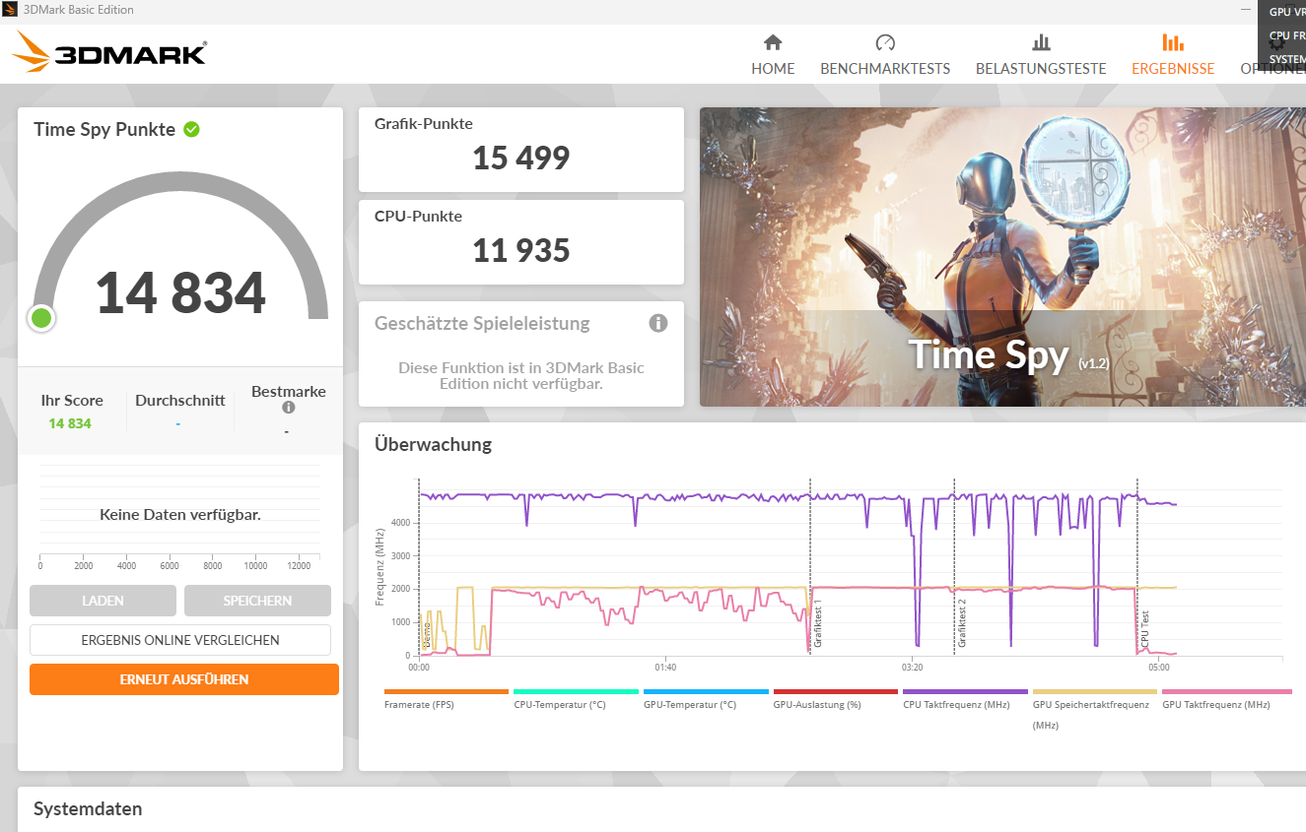
Task: Open the BENCHMARKTESTS tab
Action: click(x=885, y=69)
